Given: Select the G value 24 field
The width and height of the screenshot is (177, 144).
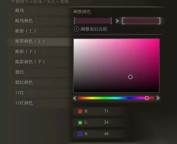Looking at the screenshot, I should click(99, 122).
